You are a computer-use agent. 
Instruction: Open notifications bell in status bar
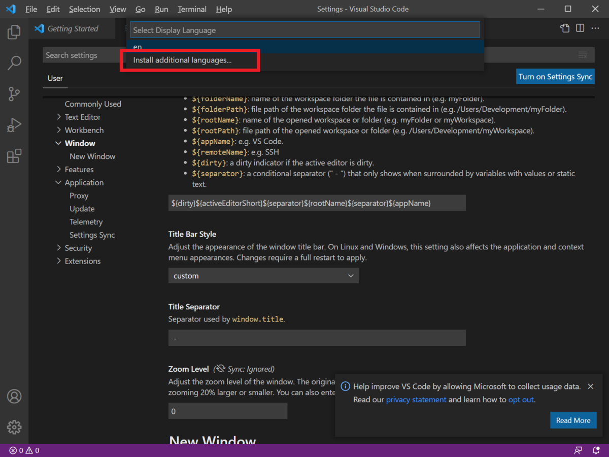coord(596,450)
